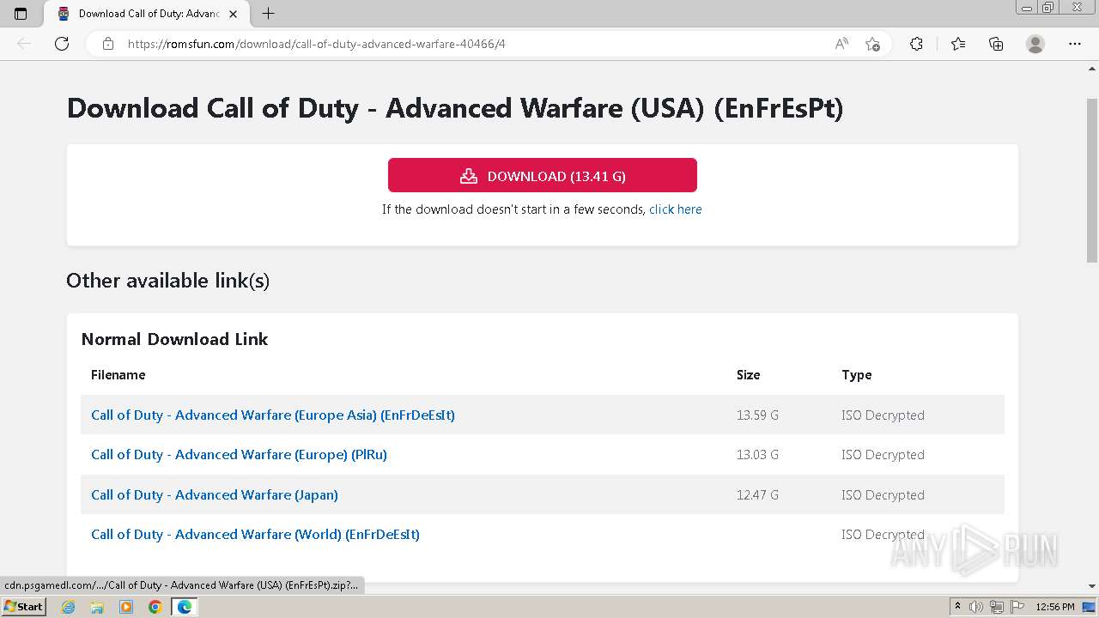Screen dimensions: 1099x618
Task: Open a new browser tab
Action: [268, 14]
